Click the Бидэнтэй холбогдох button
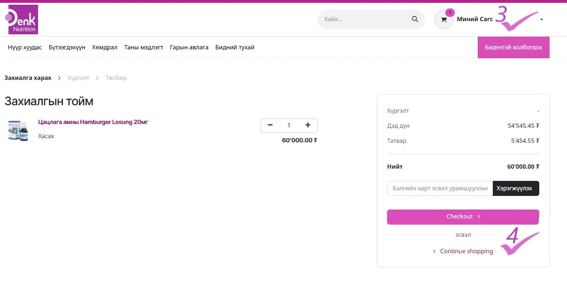 513,47
